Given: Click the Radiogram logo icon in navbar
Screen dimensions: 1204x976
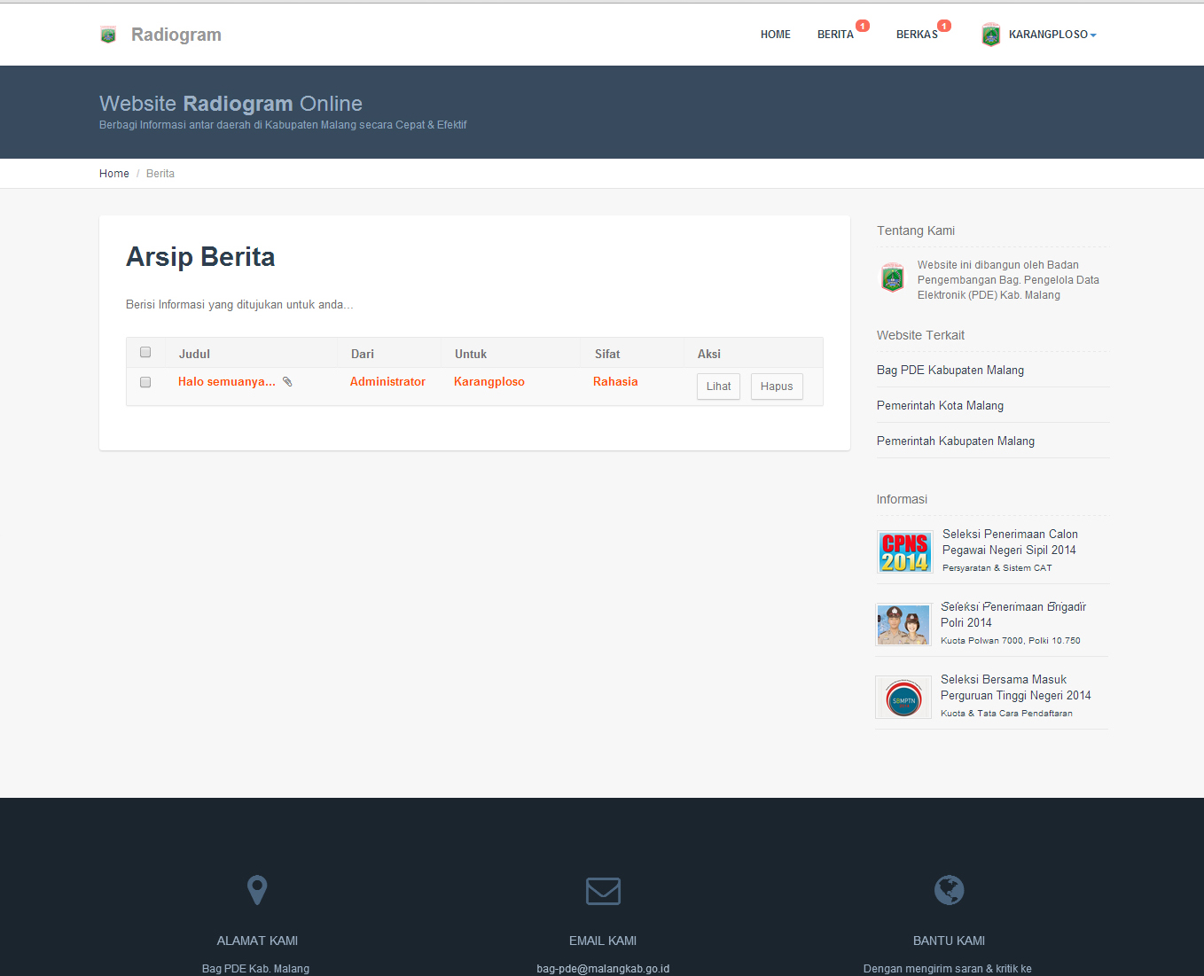Looking at the screenshot, I should pos(108,35).
